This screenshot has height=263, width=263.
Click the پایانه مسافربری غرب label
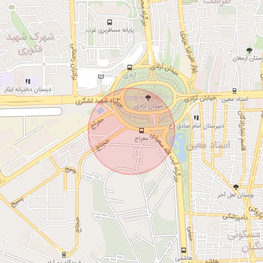pos(110,30)
